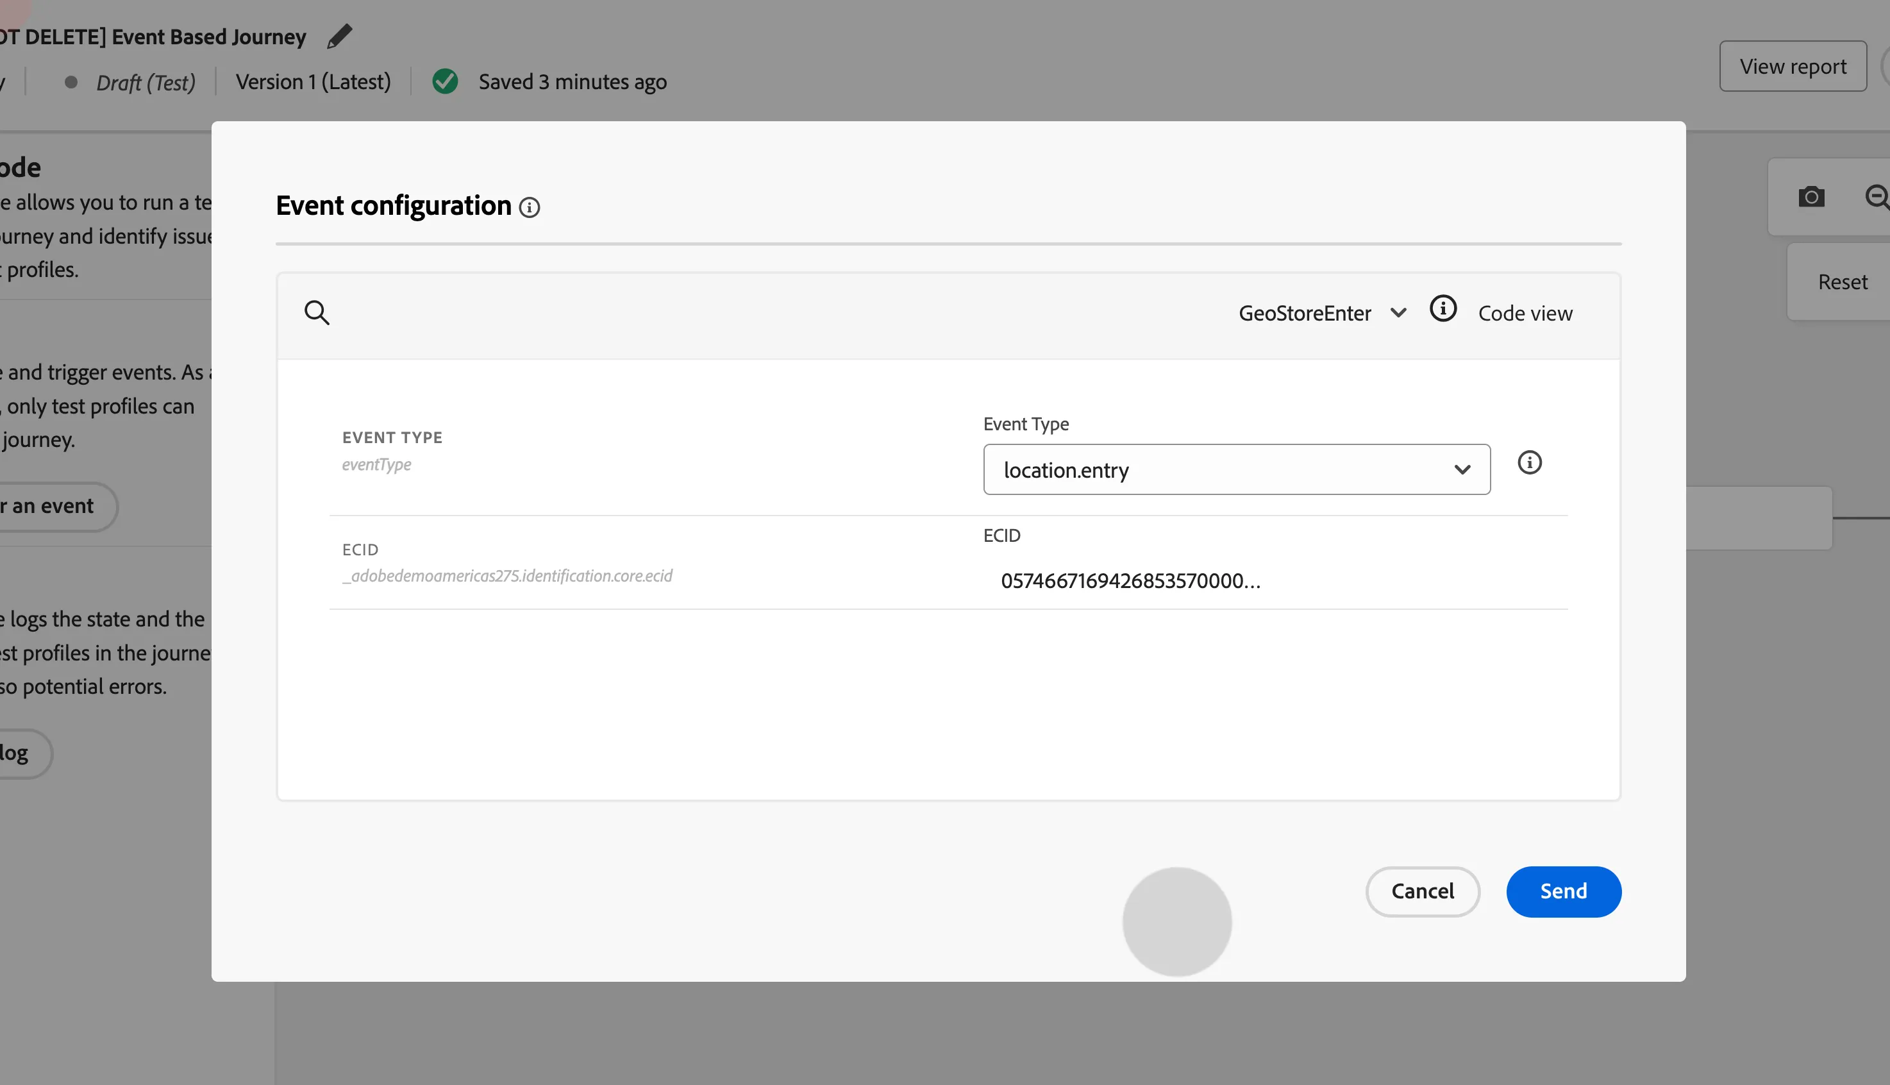1890x1085 pixels.
Task: Click the info icon beside Event Type dropdown
Action: [1530, 463]
